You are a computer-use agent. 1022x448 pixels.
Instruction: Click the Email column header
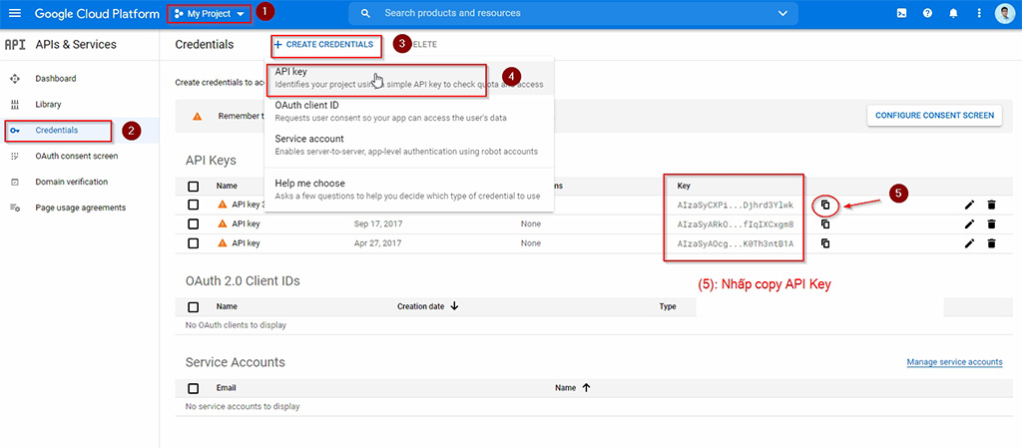point(227,388)
